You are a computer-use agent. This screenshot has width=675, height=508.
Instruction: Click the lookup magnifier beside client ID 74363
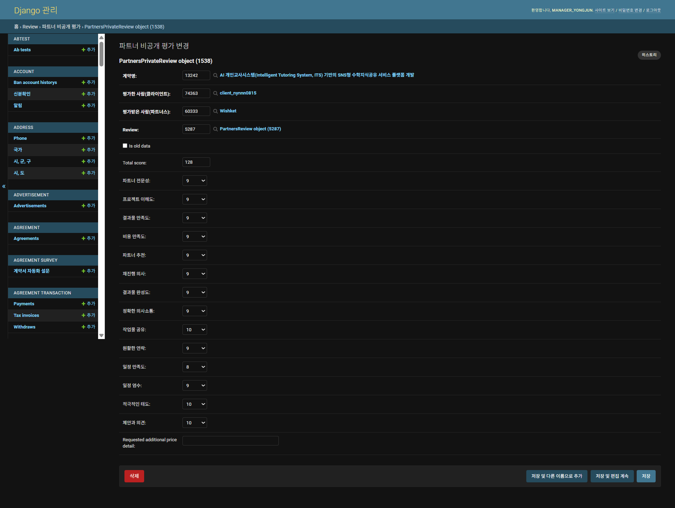tap(216, 93)
